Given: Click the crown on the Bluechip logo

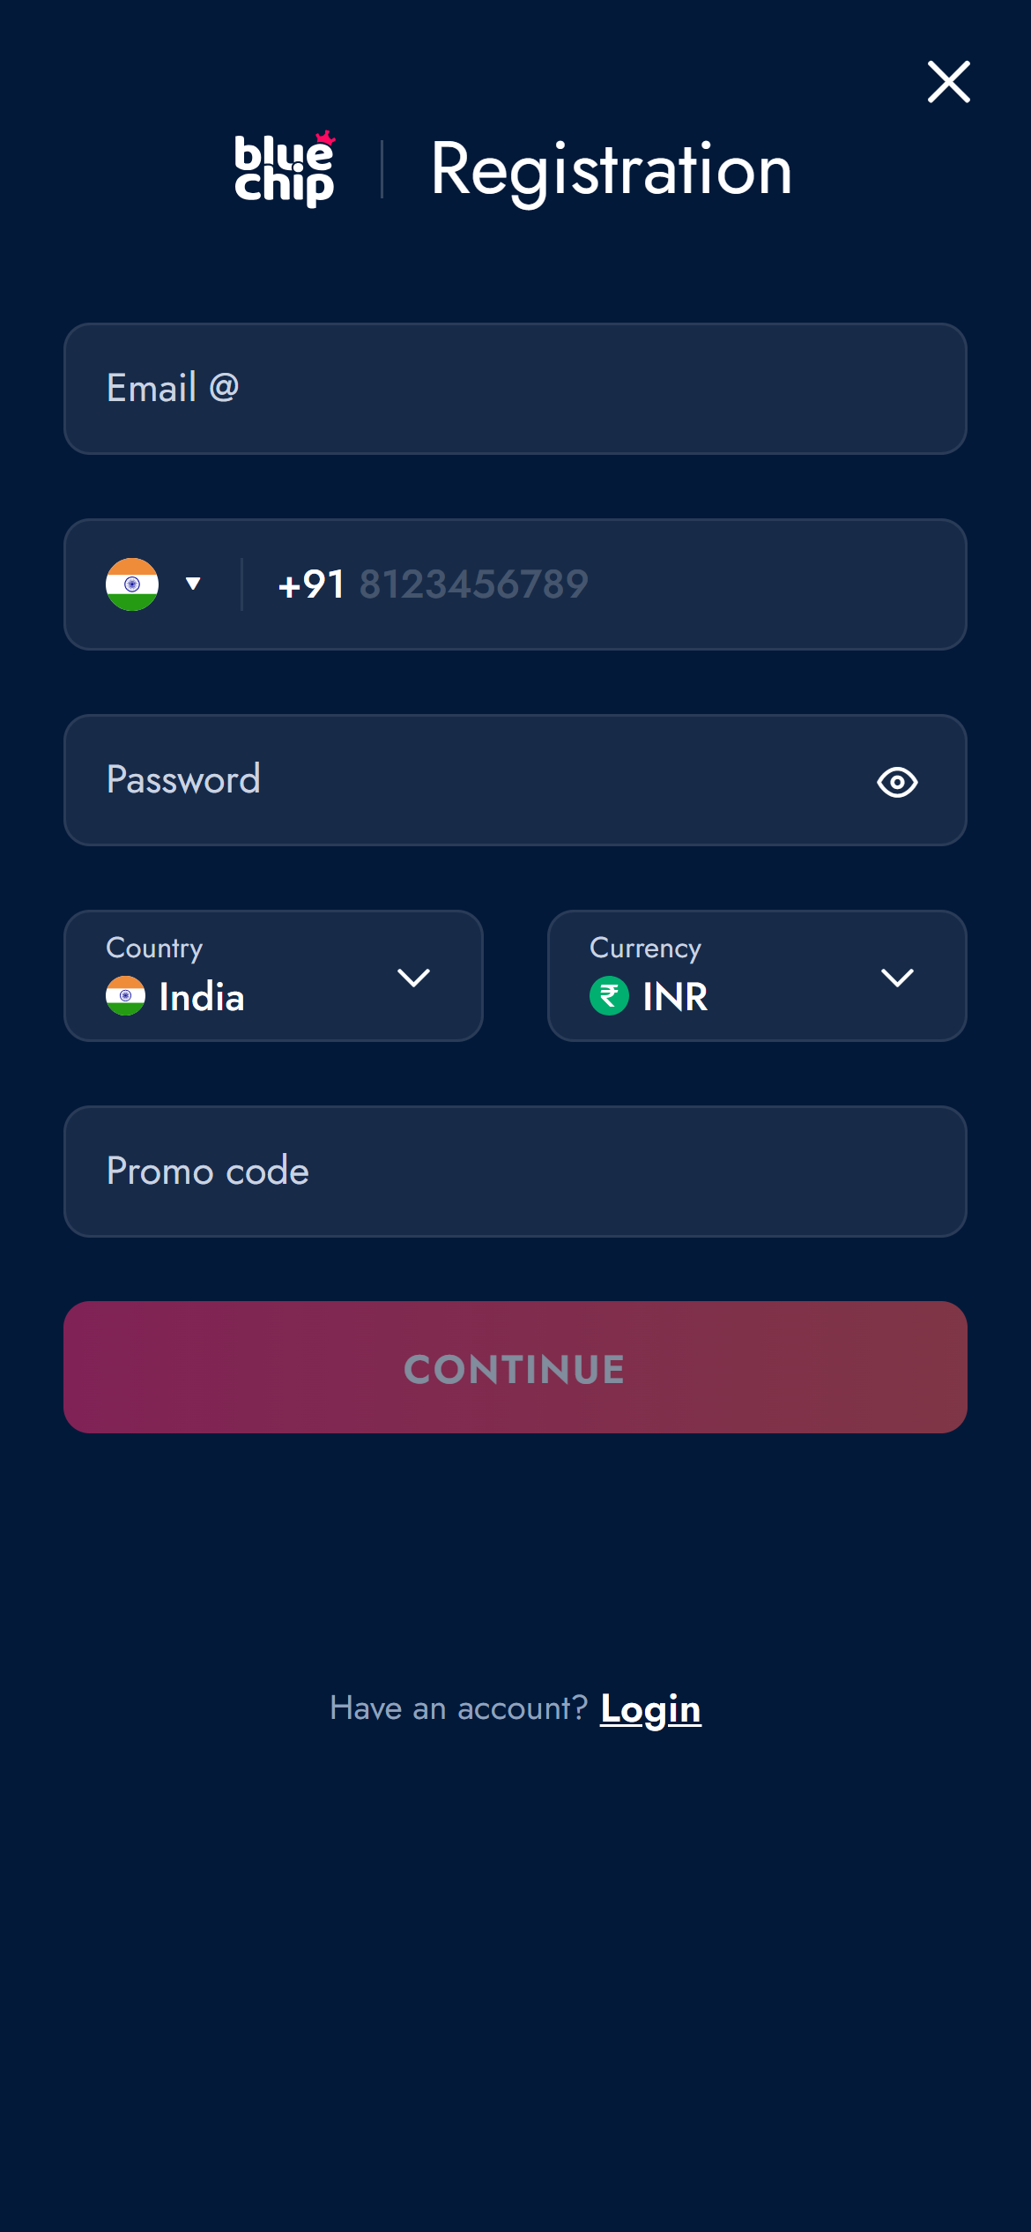Looking at the screenshot, I should pyautogui.click(x=324, y=137).
